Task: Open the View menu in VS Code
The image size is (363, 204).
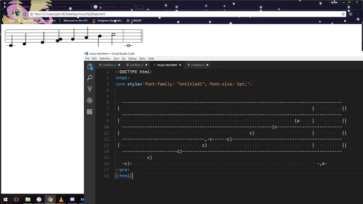Action: click(x=116, y=59)
